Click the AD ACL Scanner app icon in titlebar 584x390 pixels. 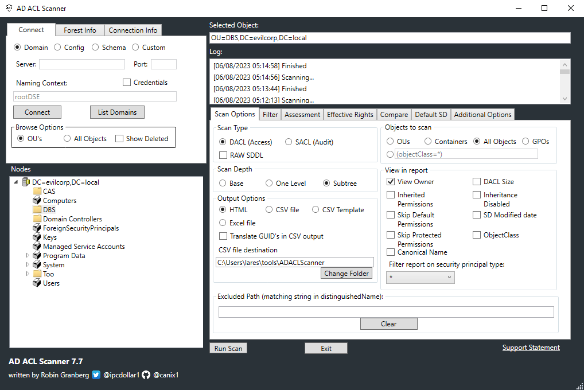(8, 8)
